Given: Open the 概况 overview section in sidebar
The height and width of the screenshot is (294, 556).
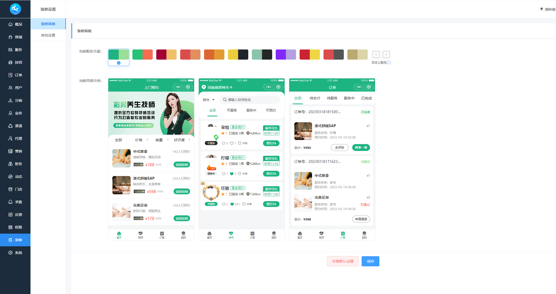Looking at the screenshot, I should pos(15,24).
